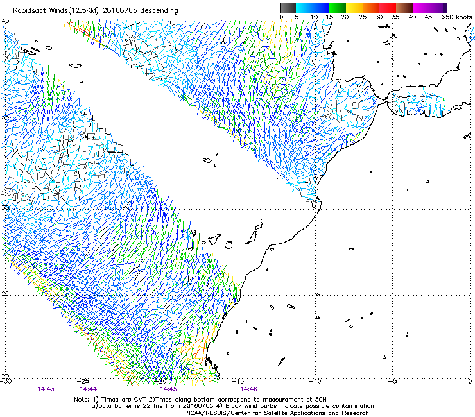Click the longitude axis label '-10'
This screenshot has height=417, width=475.
click(315, 380)
